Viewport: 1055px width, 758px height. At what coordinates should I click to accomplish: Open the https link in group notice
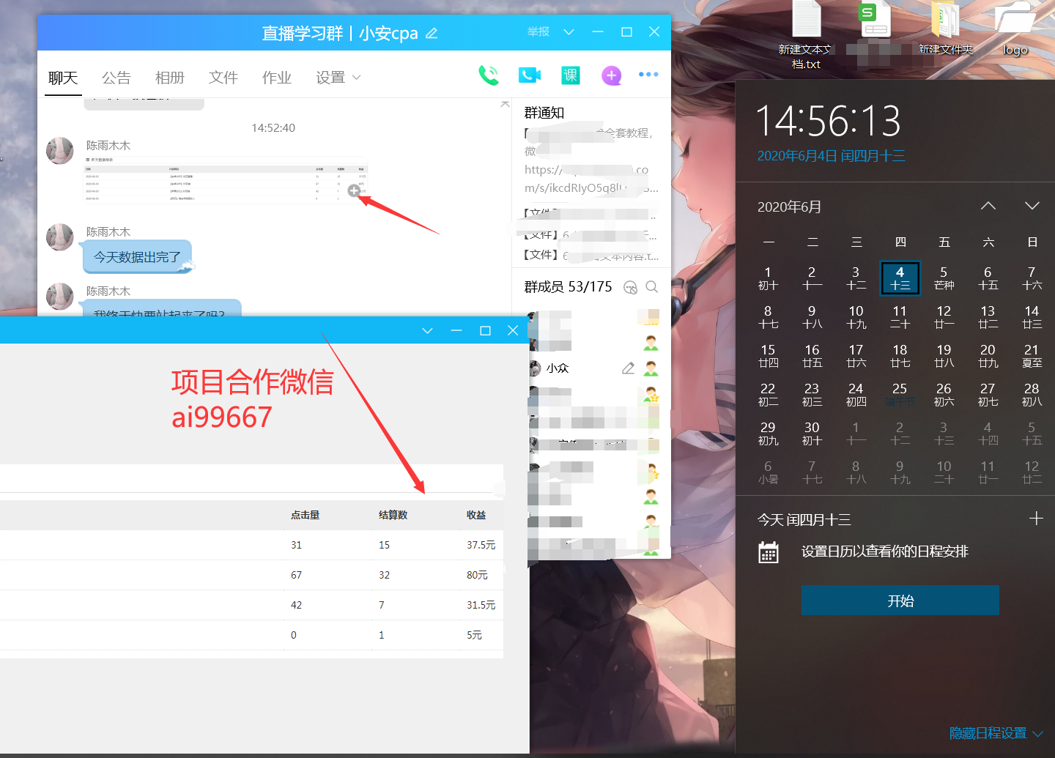pyautogui.click(x=591, y=179)
